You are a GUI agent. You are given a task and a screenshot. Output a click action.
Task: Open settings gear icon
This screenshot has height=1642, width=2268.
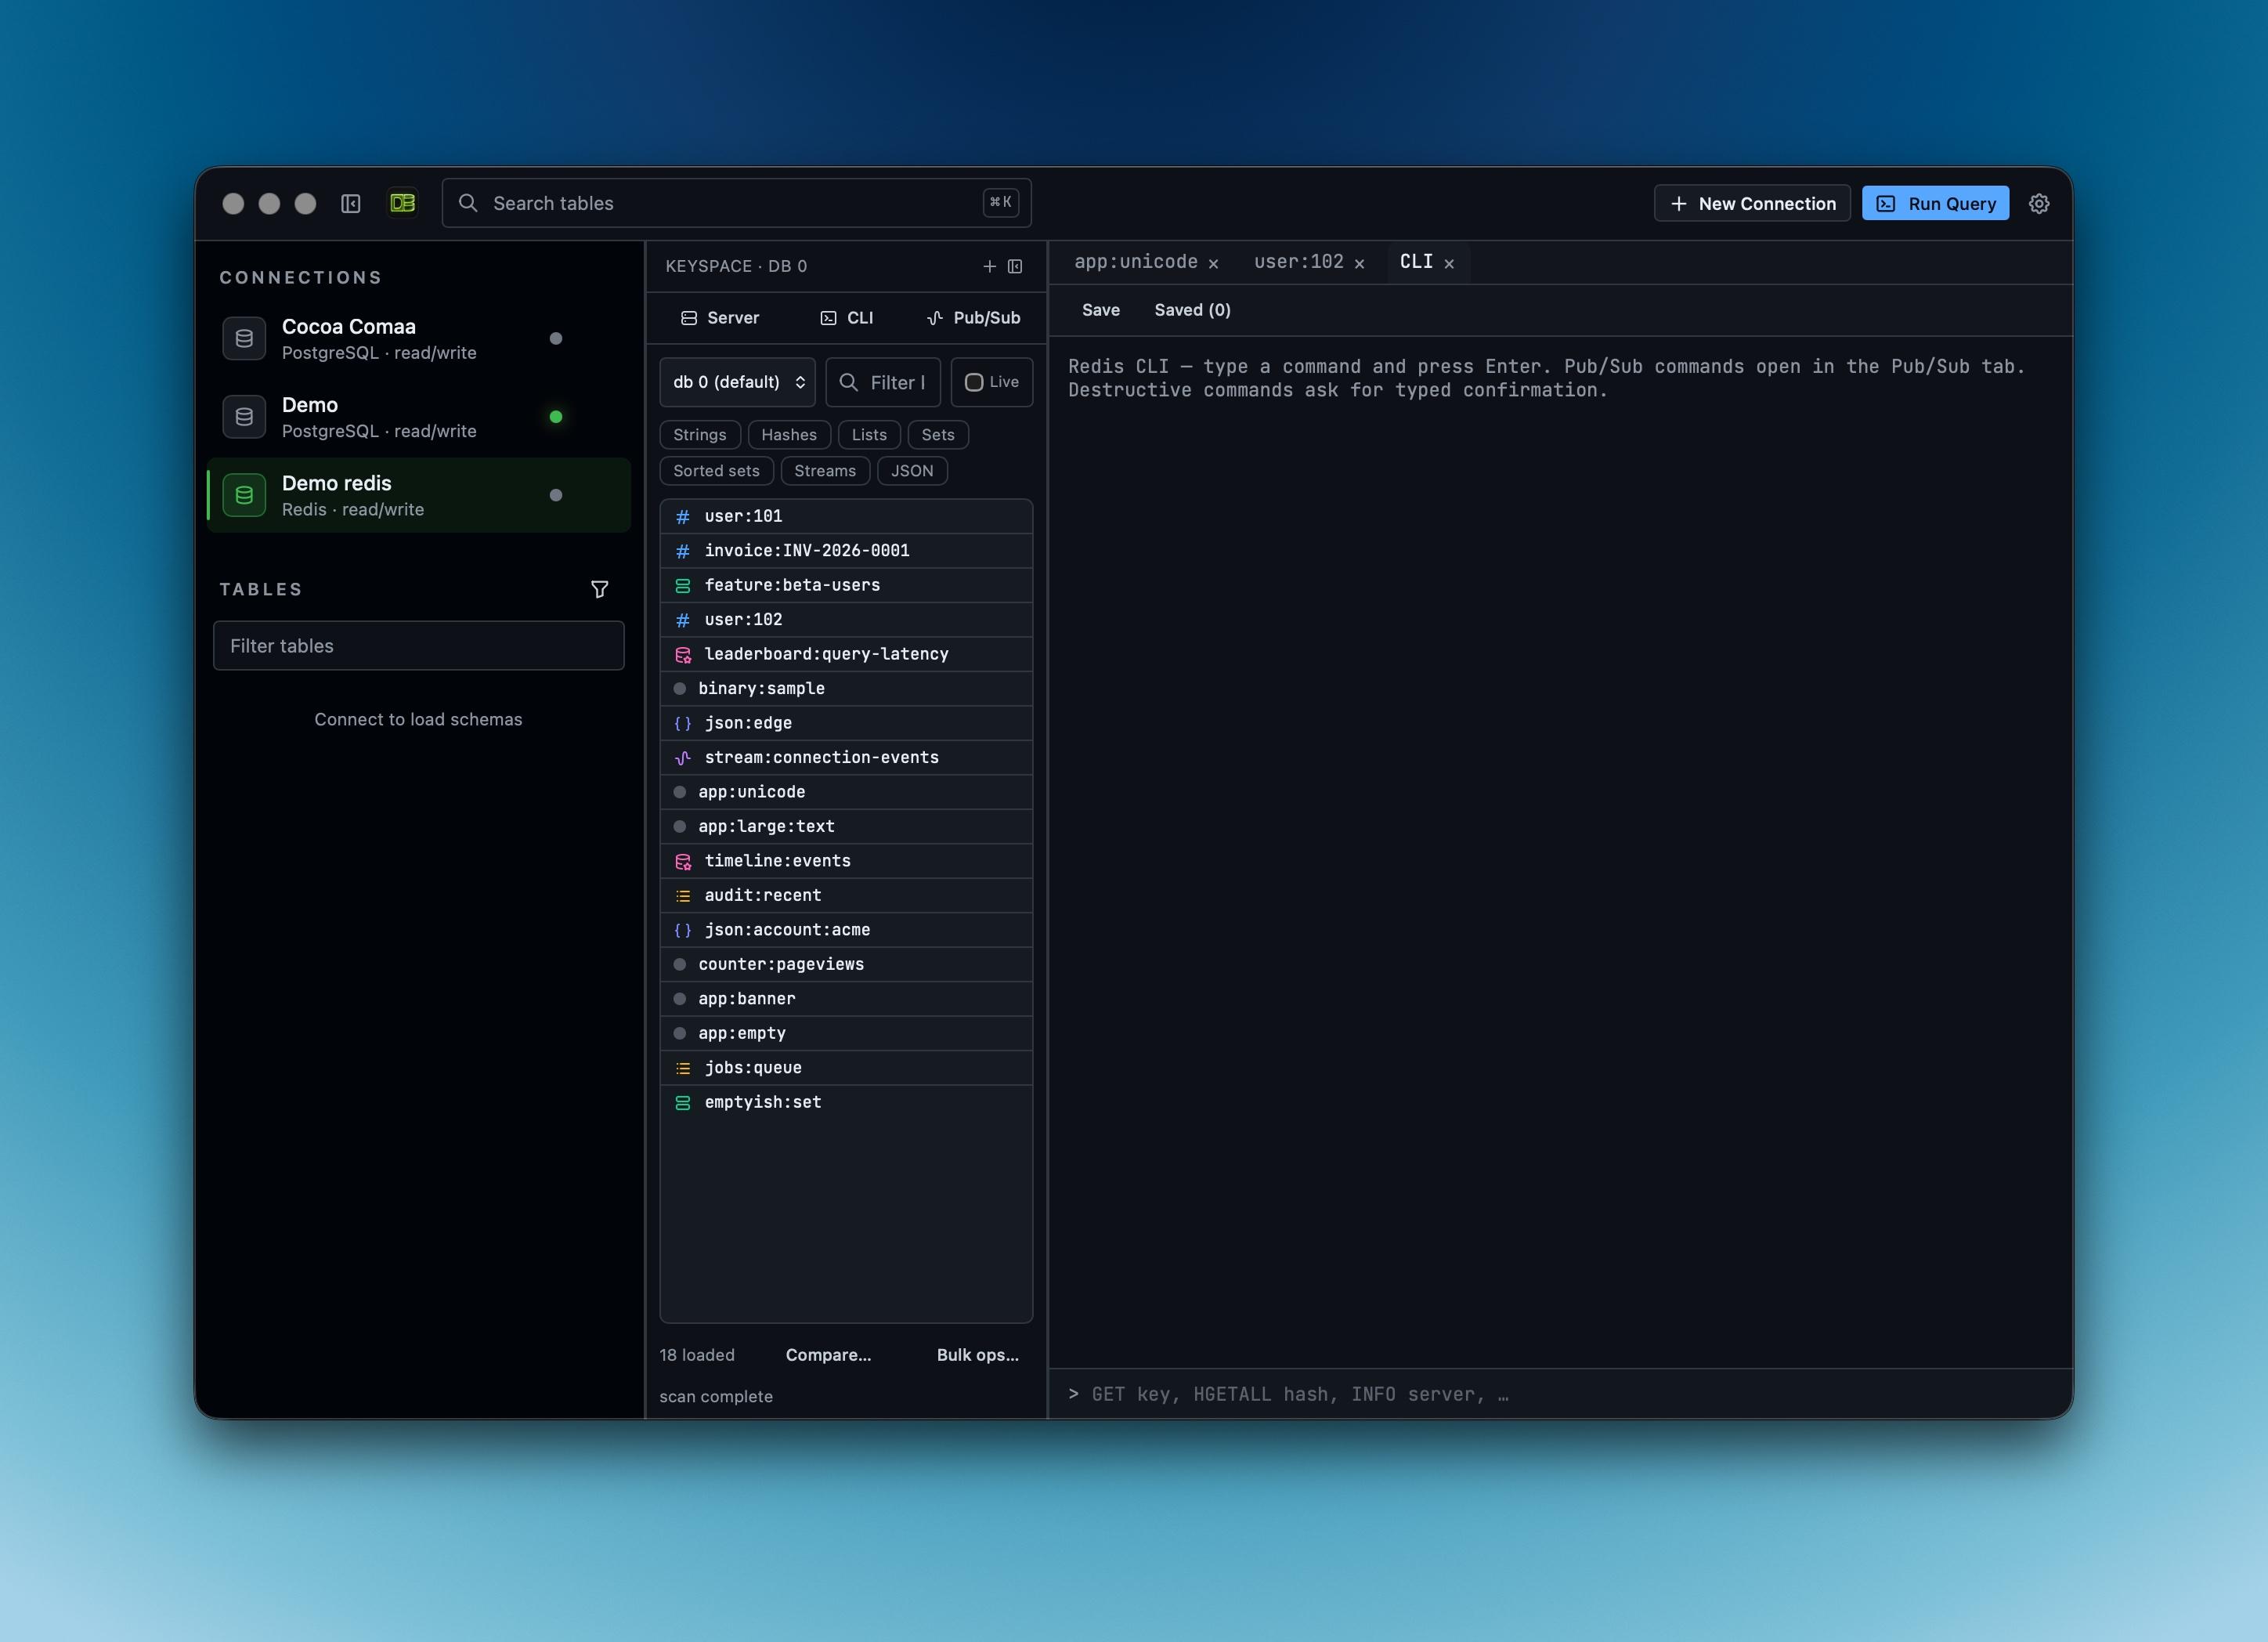coord(2039,203)
